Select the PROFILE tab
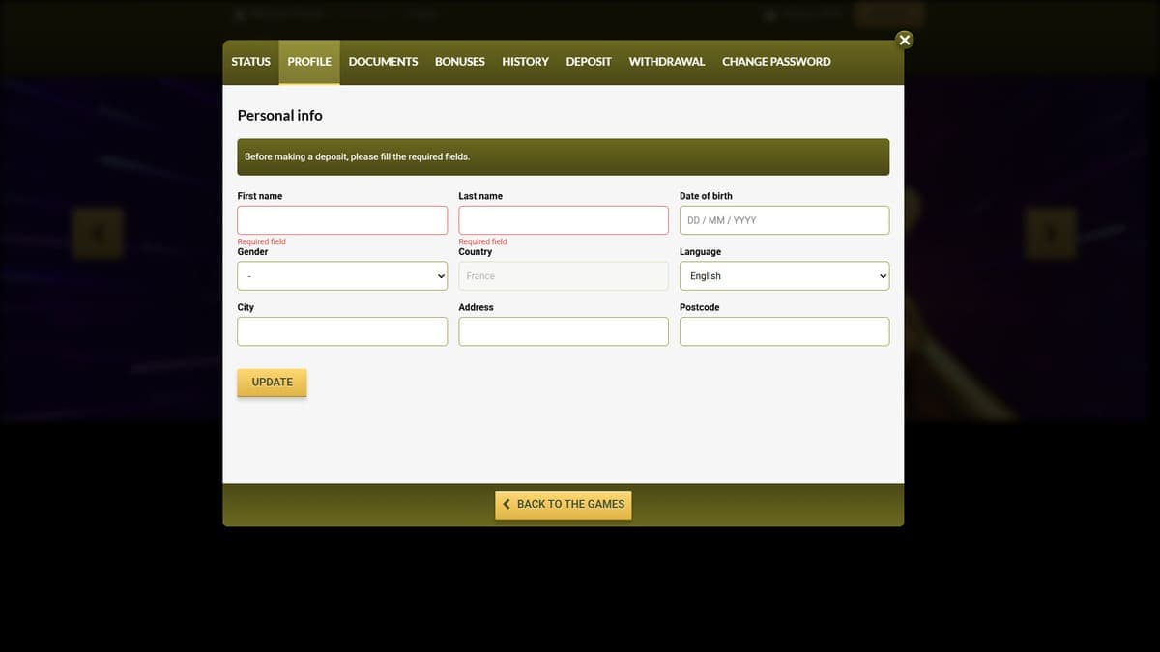The height and width of the screenshot is (652, 1160). (309, 62)
